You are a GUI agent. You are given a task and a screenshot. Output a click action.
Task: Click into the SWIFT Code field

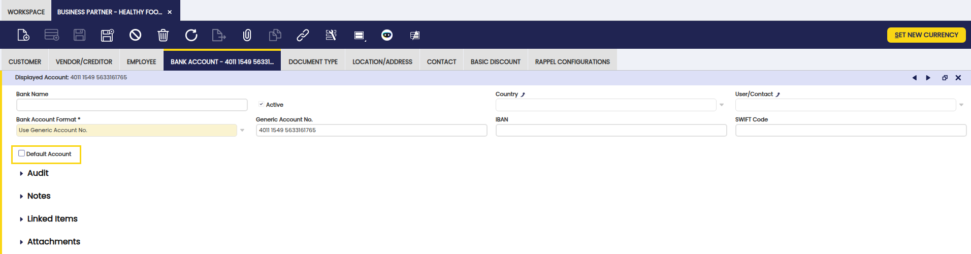point(851,131)
